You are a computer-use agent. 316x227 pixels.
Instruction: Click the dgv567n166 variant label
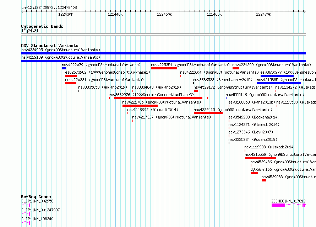(283, 169)
